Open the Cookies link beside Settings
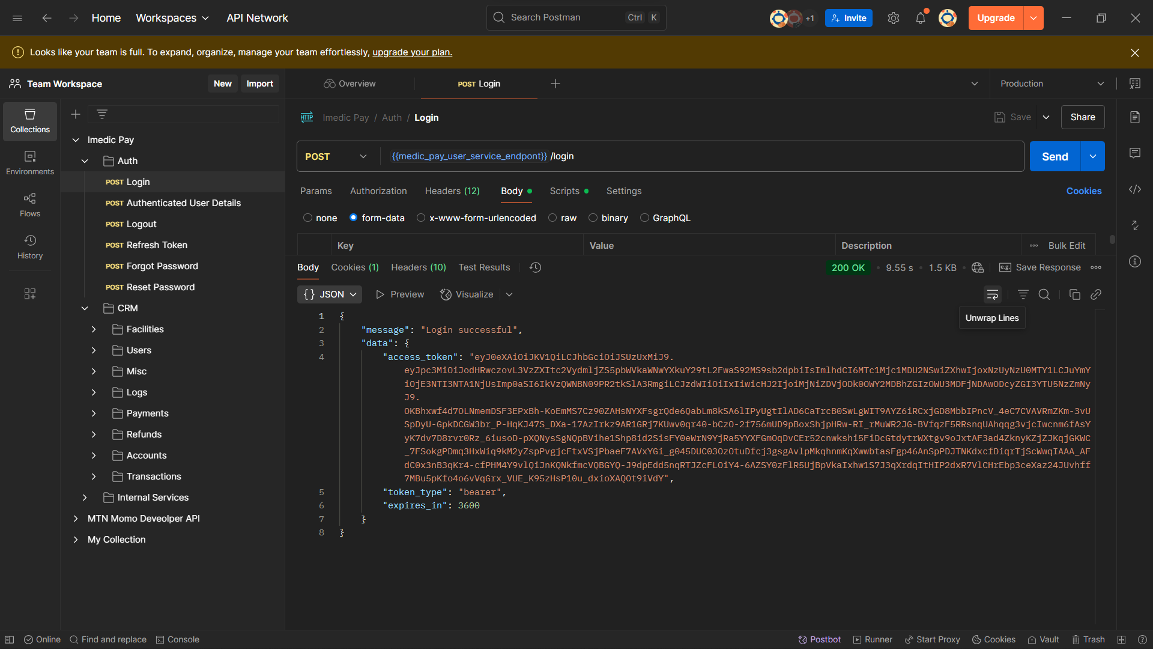The width and height of the screenshot is (1153, 649). [x=1084, y=191]
